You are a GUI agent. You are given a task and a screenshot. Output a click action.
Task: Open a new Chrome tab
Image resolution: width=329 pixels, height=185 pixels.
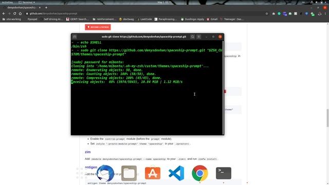point(46,8)
